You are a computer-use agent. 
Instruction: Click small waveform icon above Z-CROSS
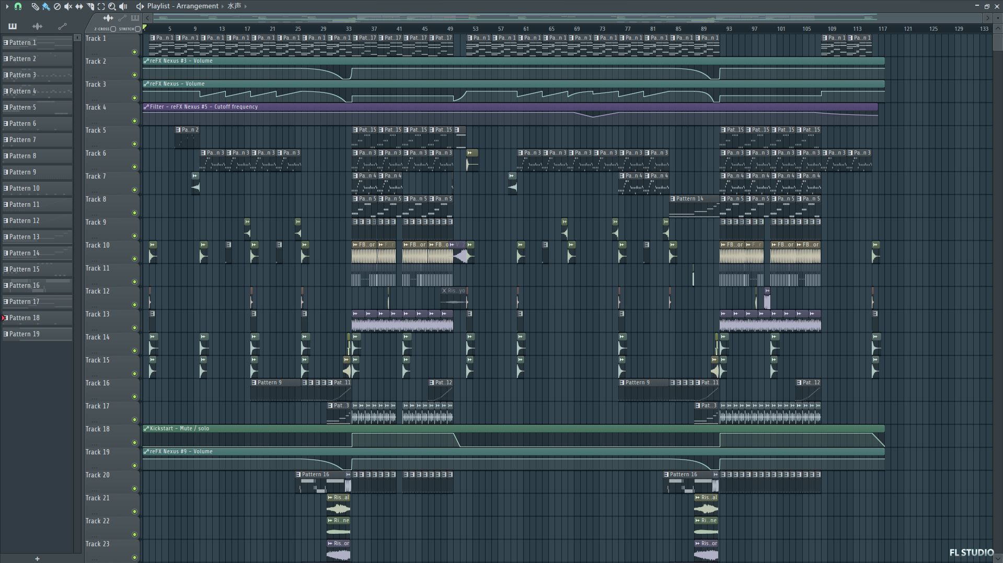point(109,18)
